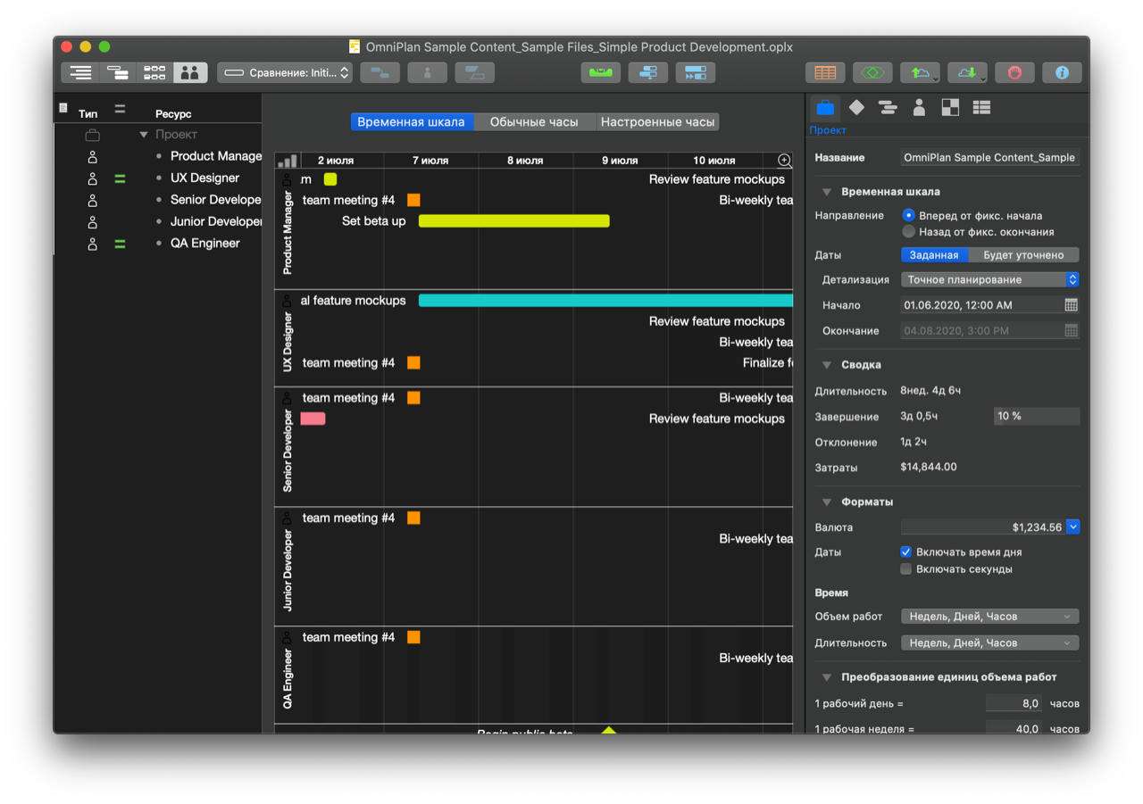The height and width of the screenshot is (804, 1143).
Task: Toggle the blue Inspector info icon
Action: point(1062,73)
